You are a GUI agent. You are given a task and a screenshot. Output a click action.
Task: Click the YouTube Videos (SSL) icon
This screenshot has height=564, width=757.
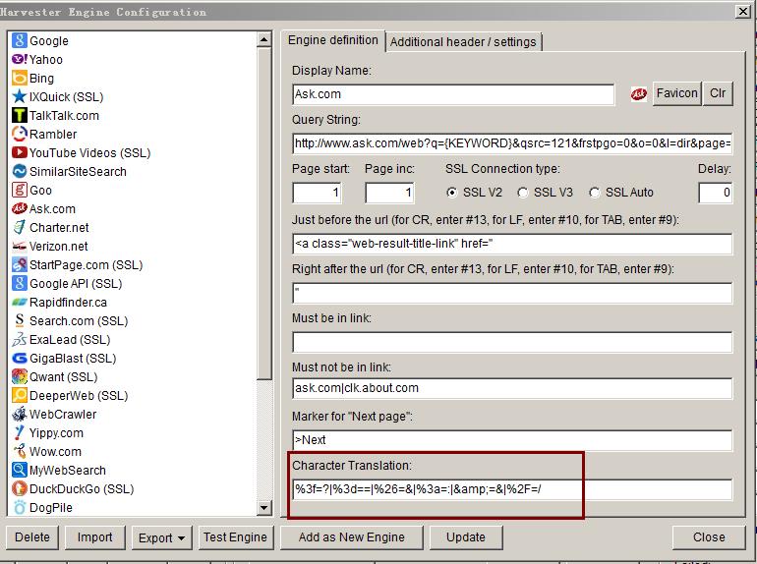click(20, 152)
